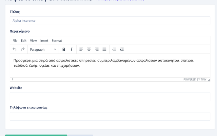Click the Τίτλος field containing Alpha Insurance
Screen dimensions: 217x136
click(x=110, y=21)
